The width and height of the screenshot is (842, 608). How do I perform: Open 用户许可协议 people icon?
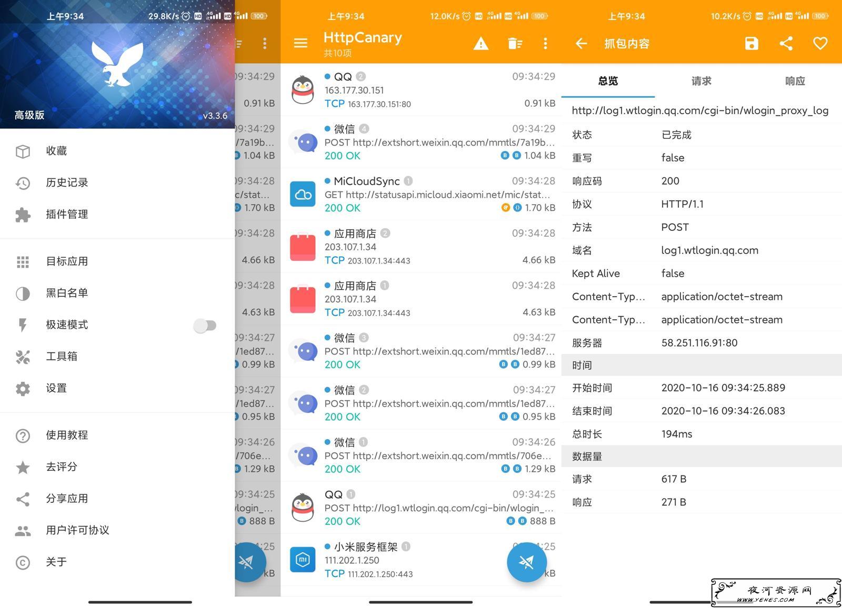23,531
